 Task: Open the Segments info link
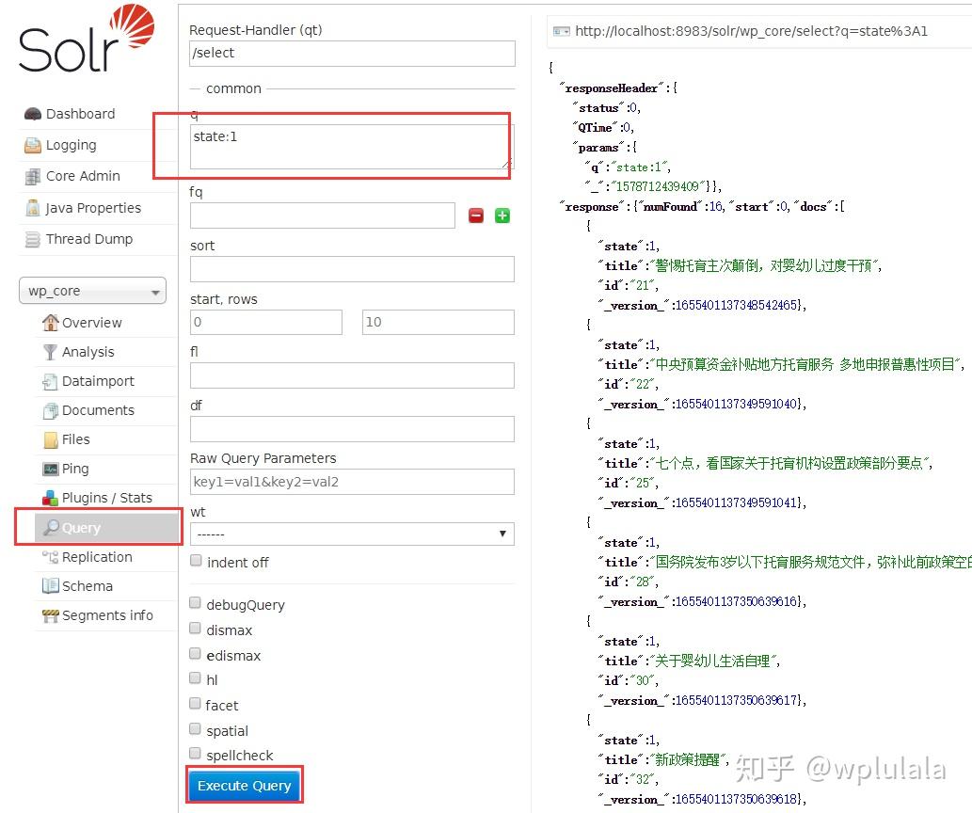point(108,615)
